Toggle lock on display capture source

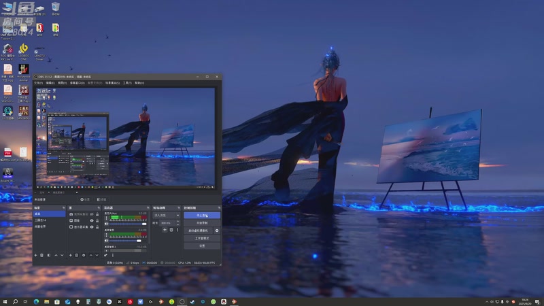(x=97, y=227)
